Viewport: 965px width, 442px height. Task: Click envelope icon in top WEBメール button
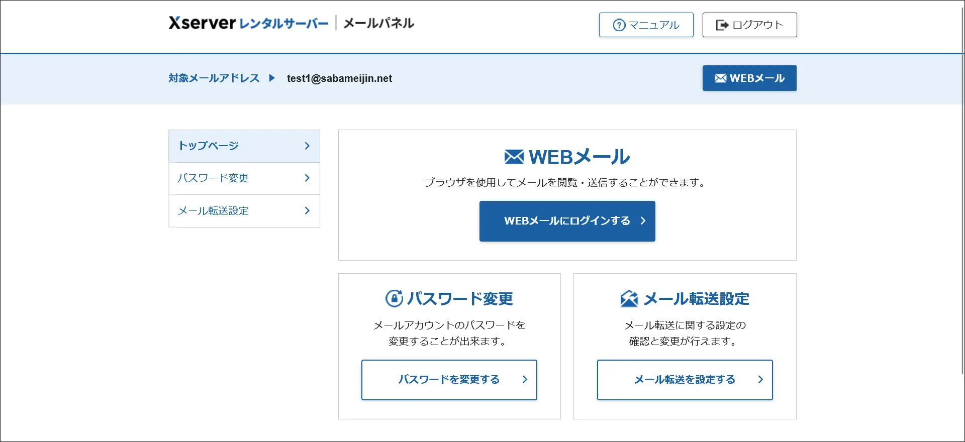pyautogui.click(x=720, y=78)
